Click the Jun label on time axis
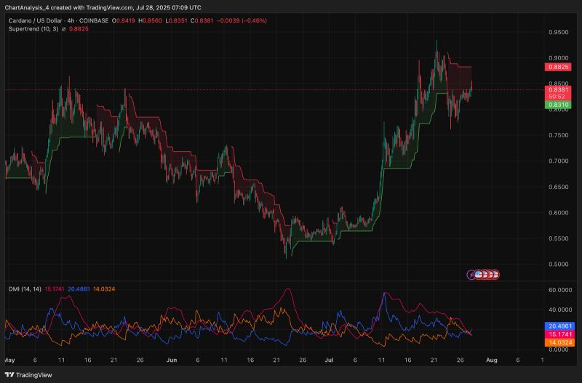 [x=172, y=360]
